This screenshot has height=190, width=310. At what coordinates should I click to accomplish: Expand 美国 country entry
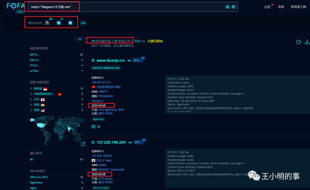(x=31, y=110)
